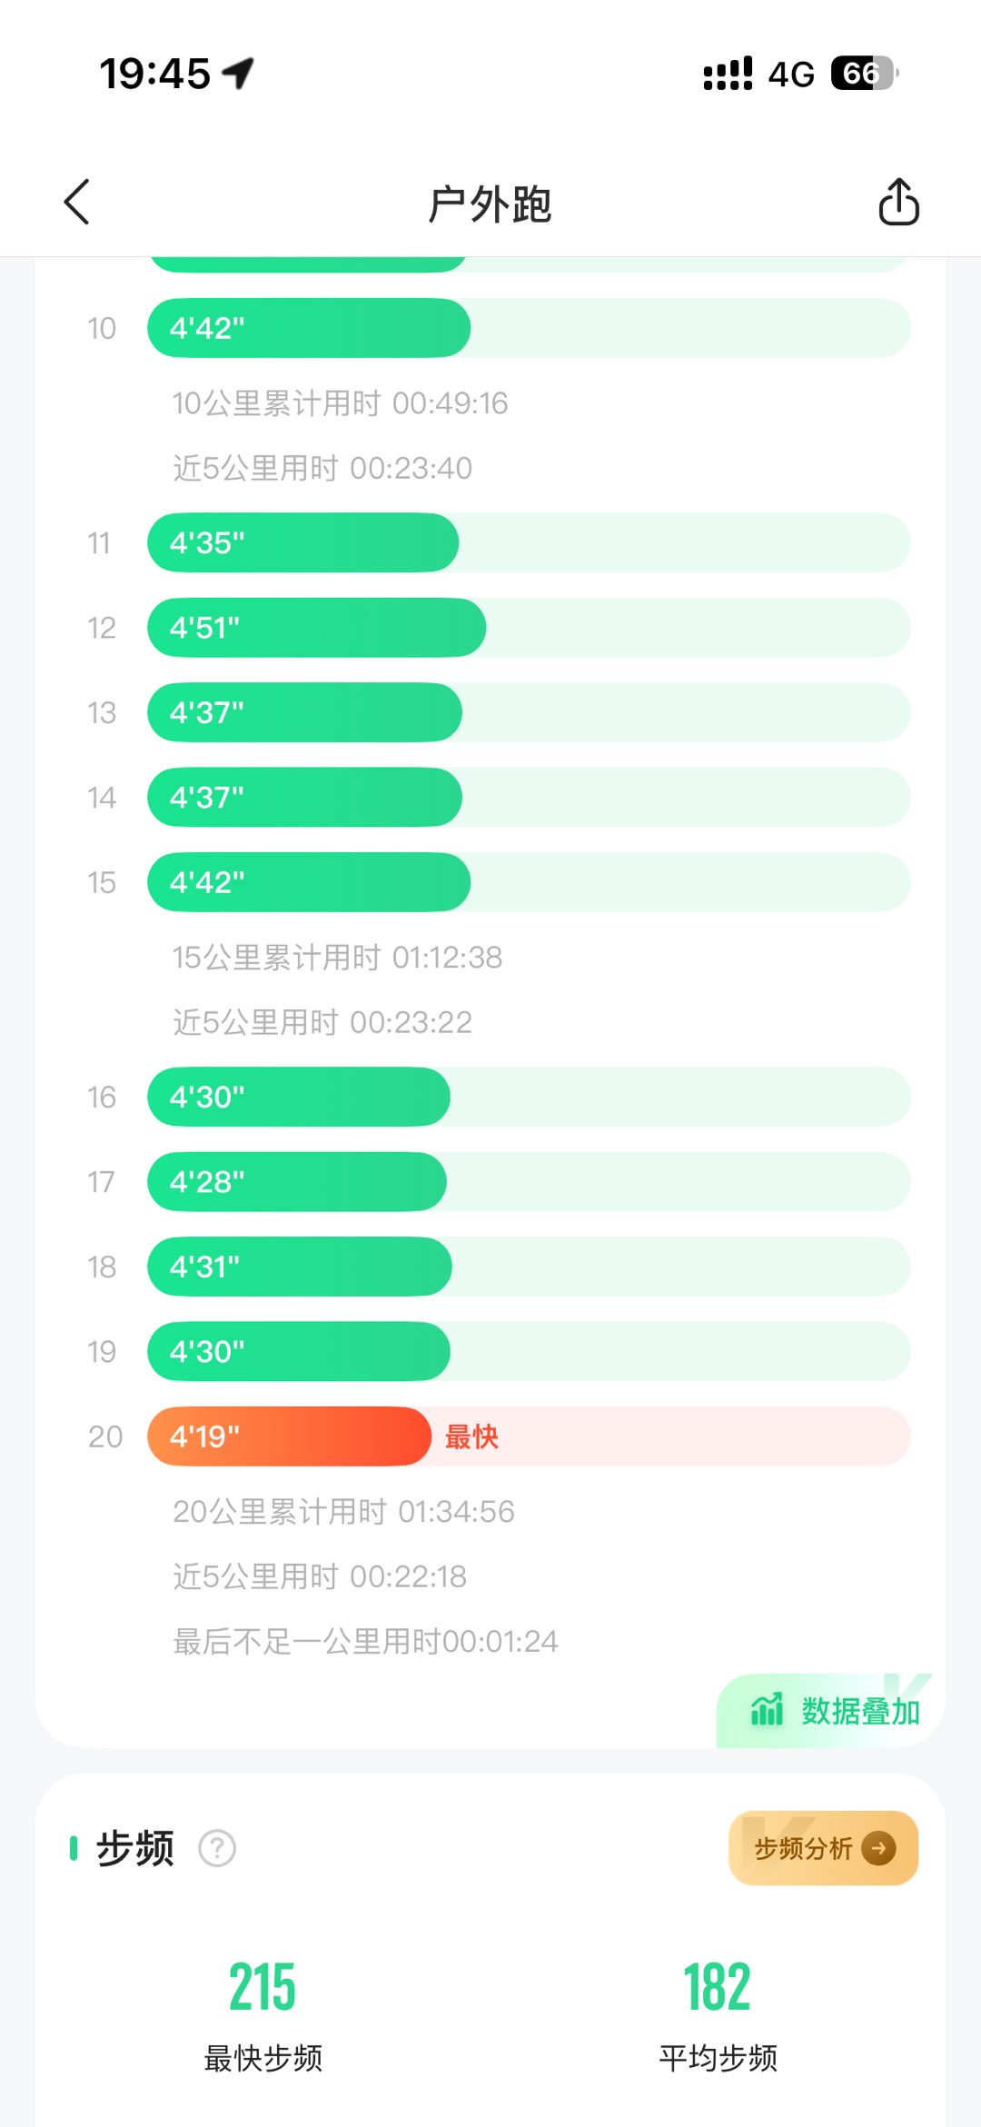Screen dimensions: 981x2127
Task: Tap the kilometer 17 pace bar 4'28"
Action: click(x=297, y=1182)
